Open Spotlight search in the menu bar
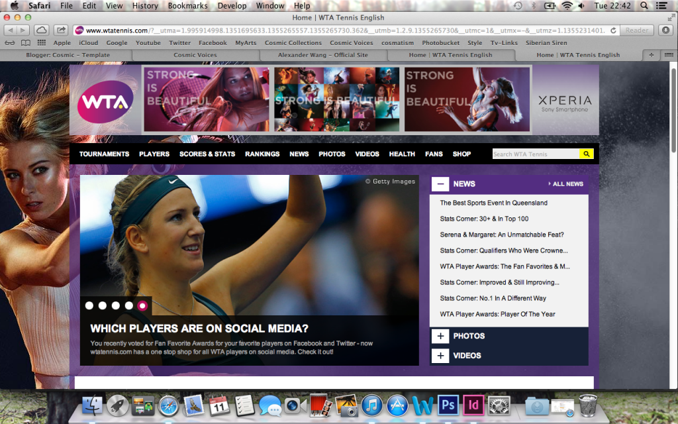678x424 pixels. click(644, 5)
